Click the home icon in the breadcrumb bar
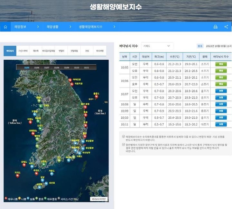The height and width of the screenshot is (209, 232). [5, 27]
